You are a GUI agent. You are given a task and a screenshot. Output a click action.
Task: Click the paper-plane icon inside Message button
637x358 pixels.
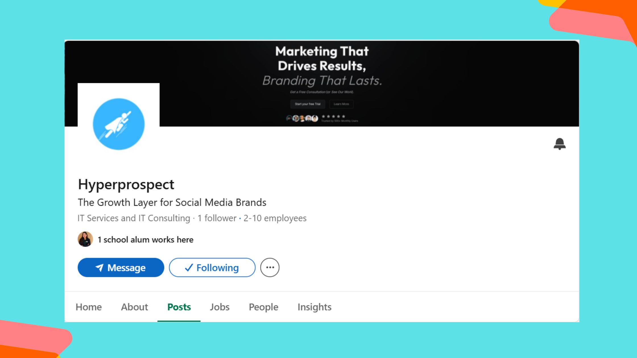100,267
